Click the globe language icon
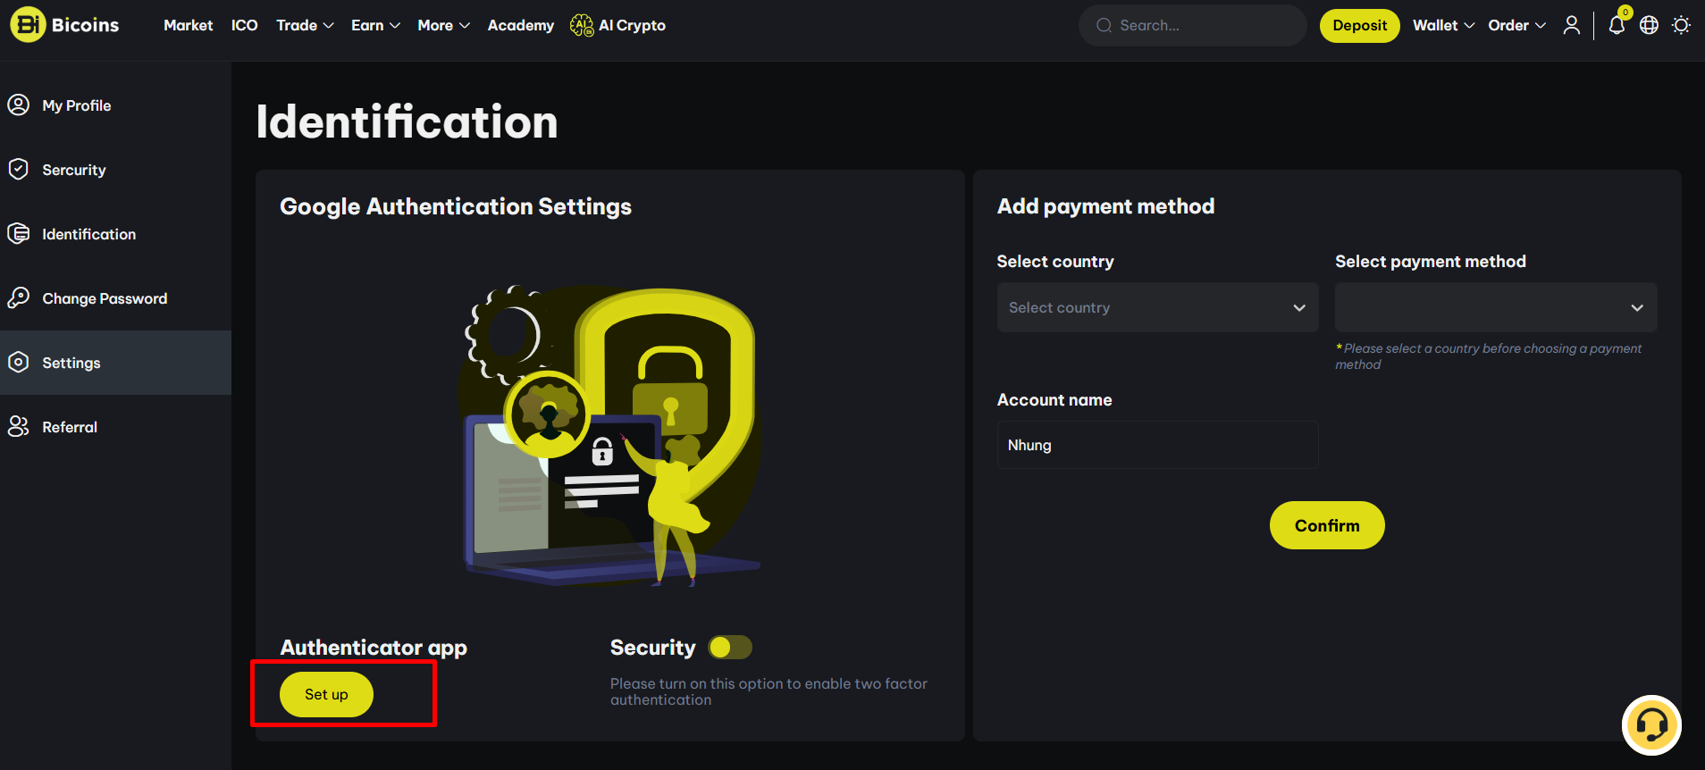Image resolution: width=1705 pixels, height=770 pixels. tap(1649, 25)
